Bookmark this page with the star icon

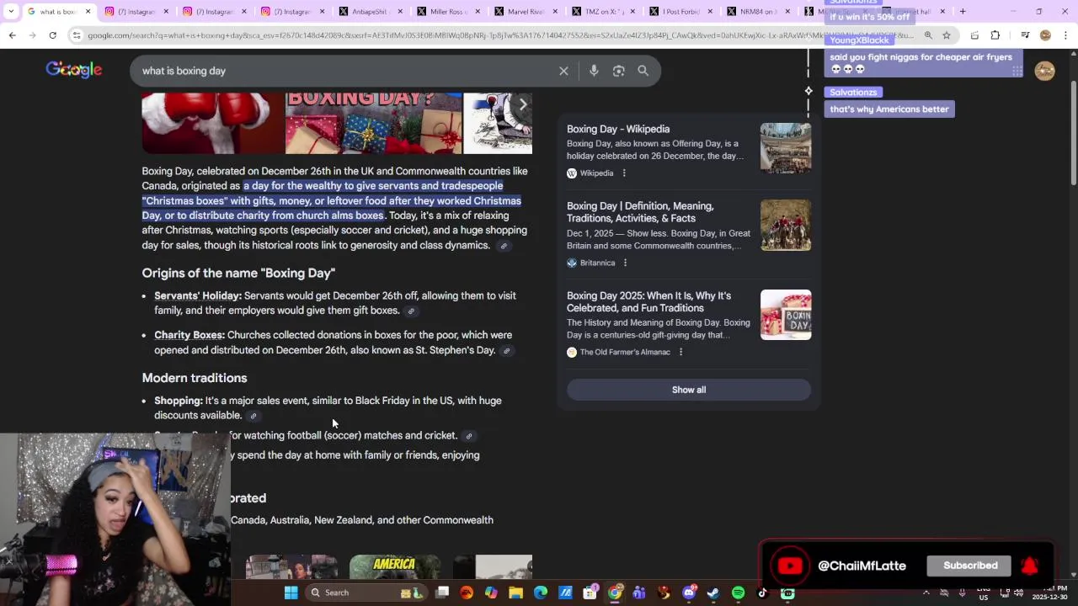(947, 35)
